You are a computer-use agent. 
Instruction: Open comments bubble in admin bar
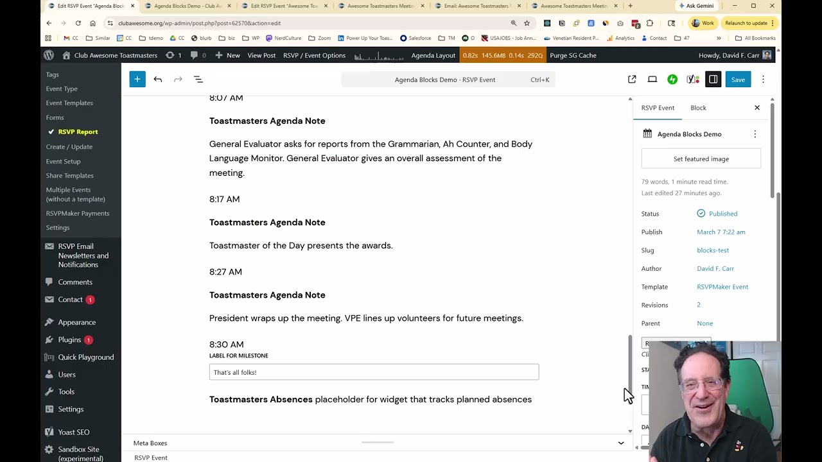(198, 55)
